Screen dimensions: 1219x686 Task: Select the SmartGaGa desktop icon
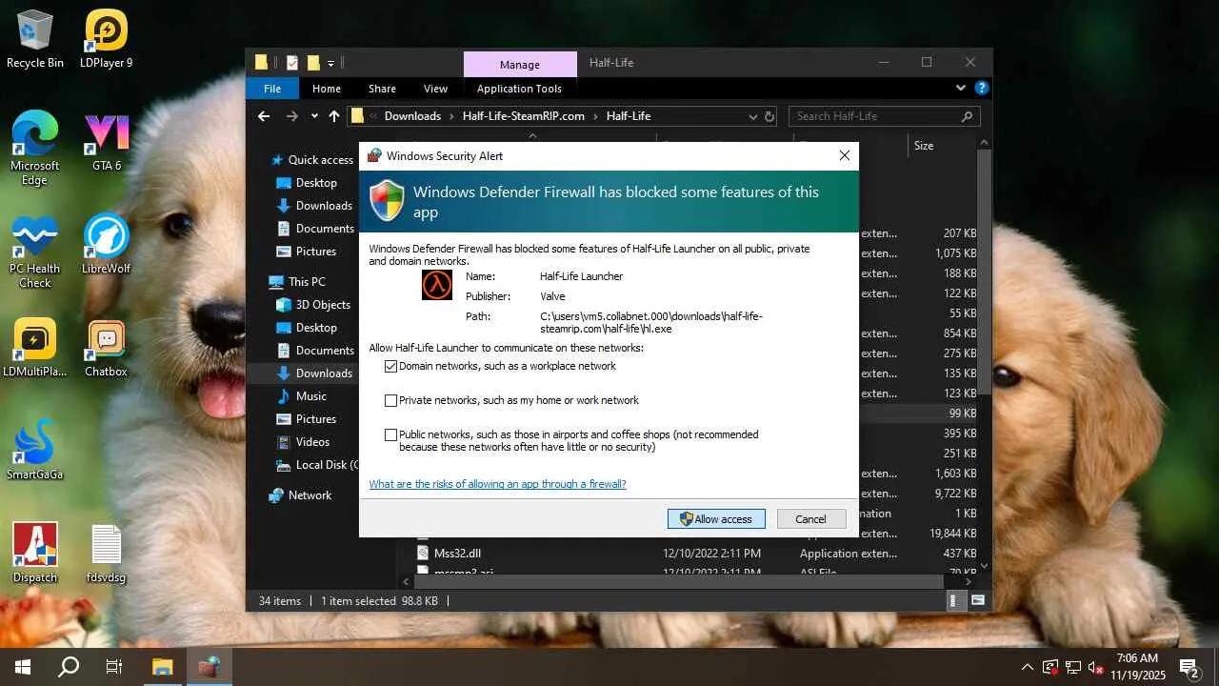35,451
